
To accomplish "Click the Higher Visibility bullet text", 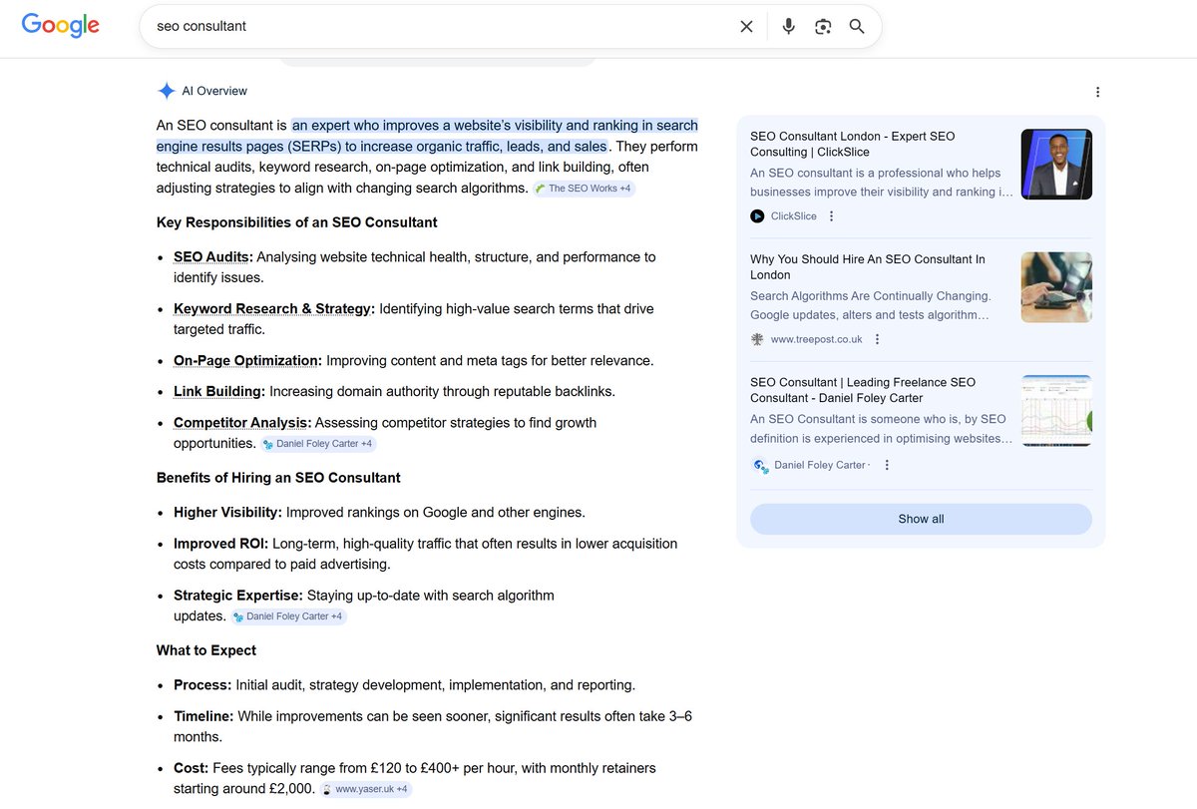I will [x=379, y=513].
